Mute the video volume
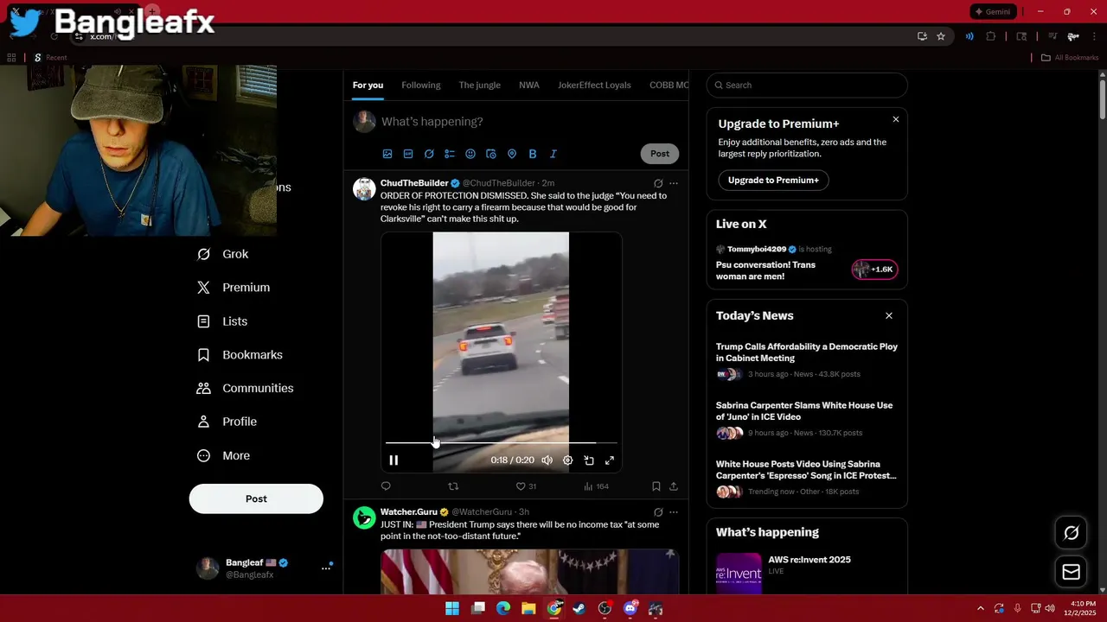 (x=547, y=460)
